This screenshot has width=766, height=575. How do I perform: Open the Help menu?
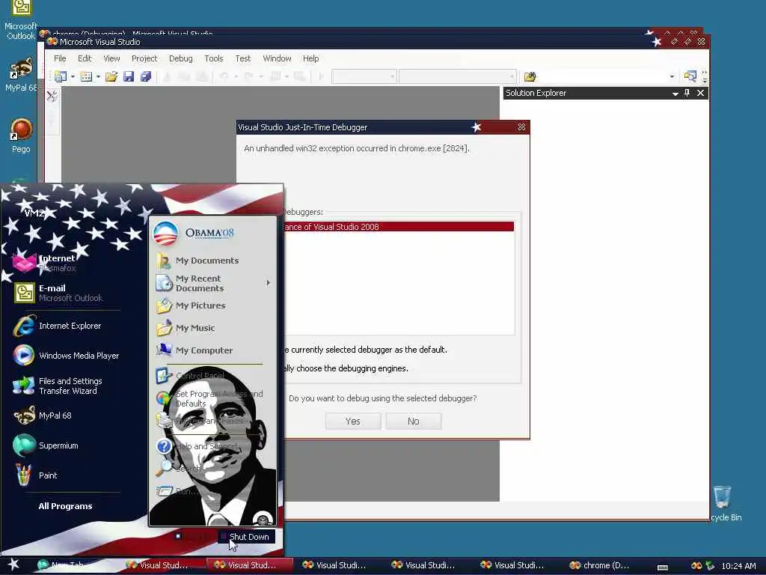[310, 58]
